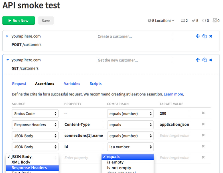Screen dimensions: 223x173
Task: Open the Variables tab
Action: pos(72,84)
